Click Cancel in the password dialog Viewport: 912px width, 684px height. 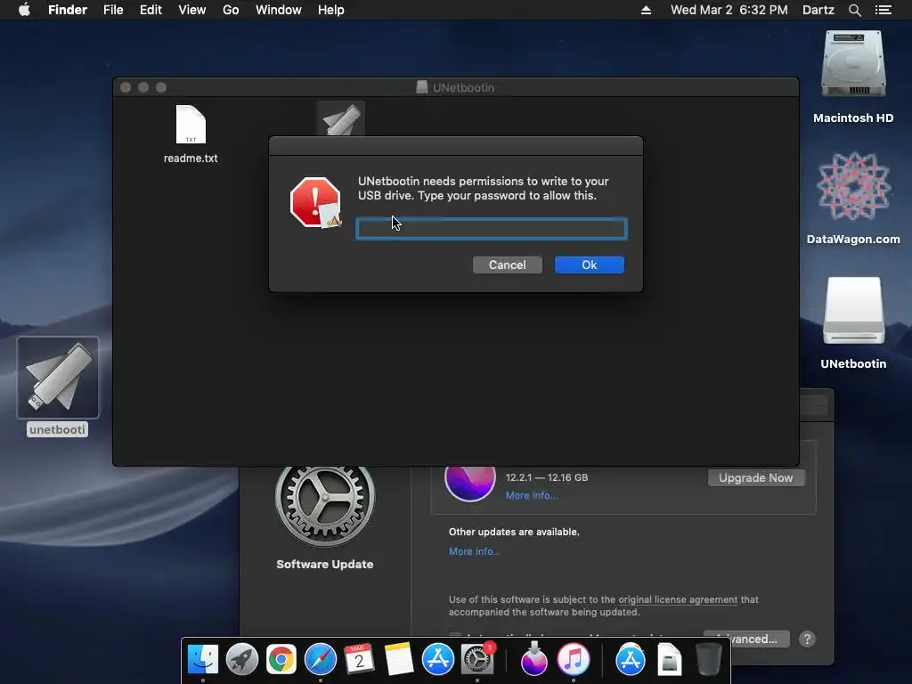[507, 265]
